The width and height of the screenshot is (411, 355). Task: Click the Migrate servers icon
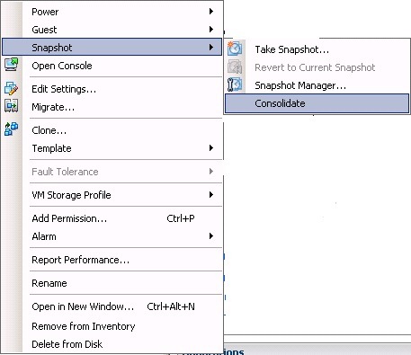pyautogui.click(x=12, y=106)
